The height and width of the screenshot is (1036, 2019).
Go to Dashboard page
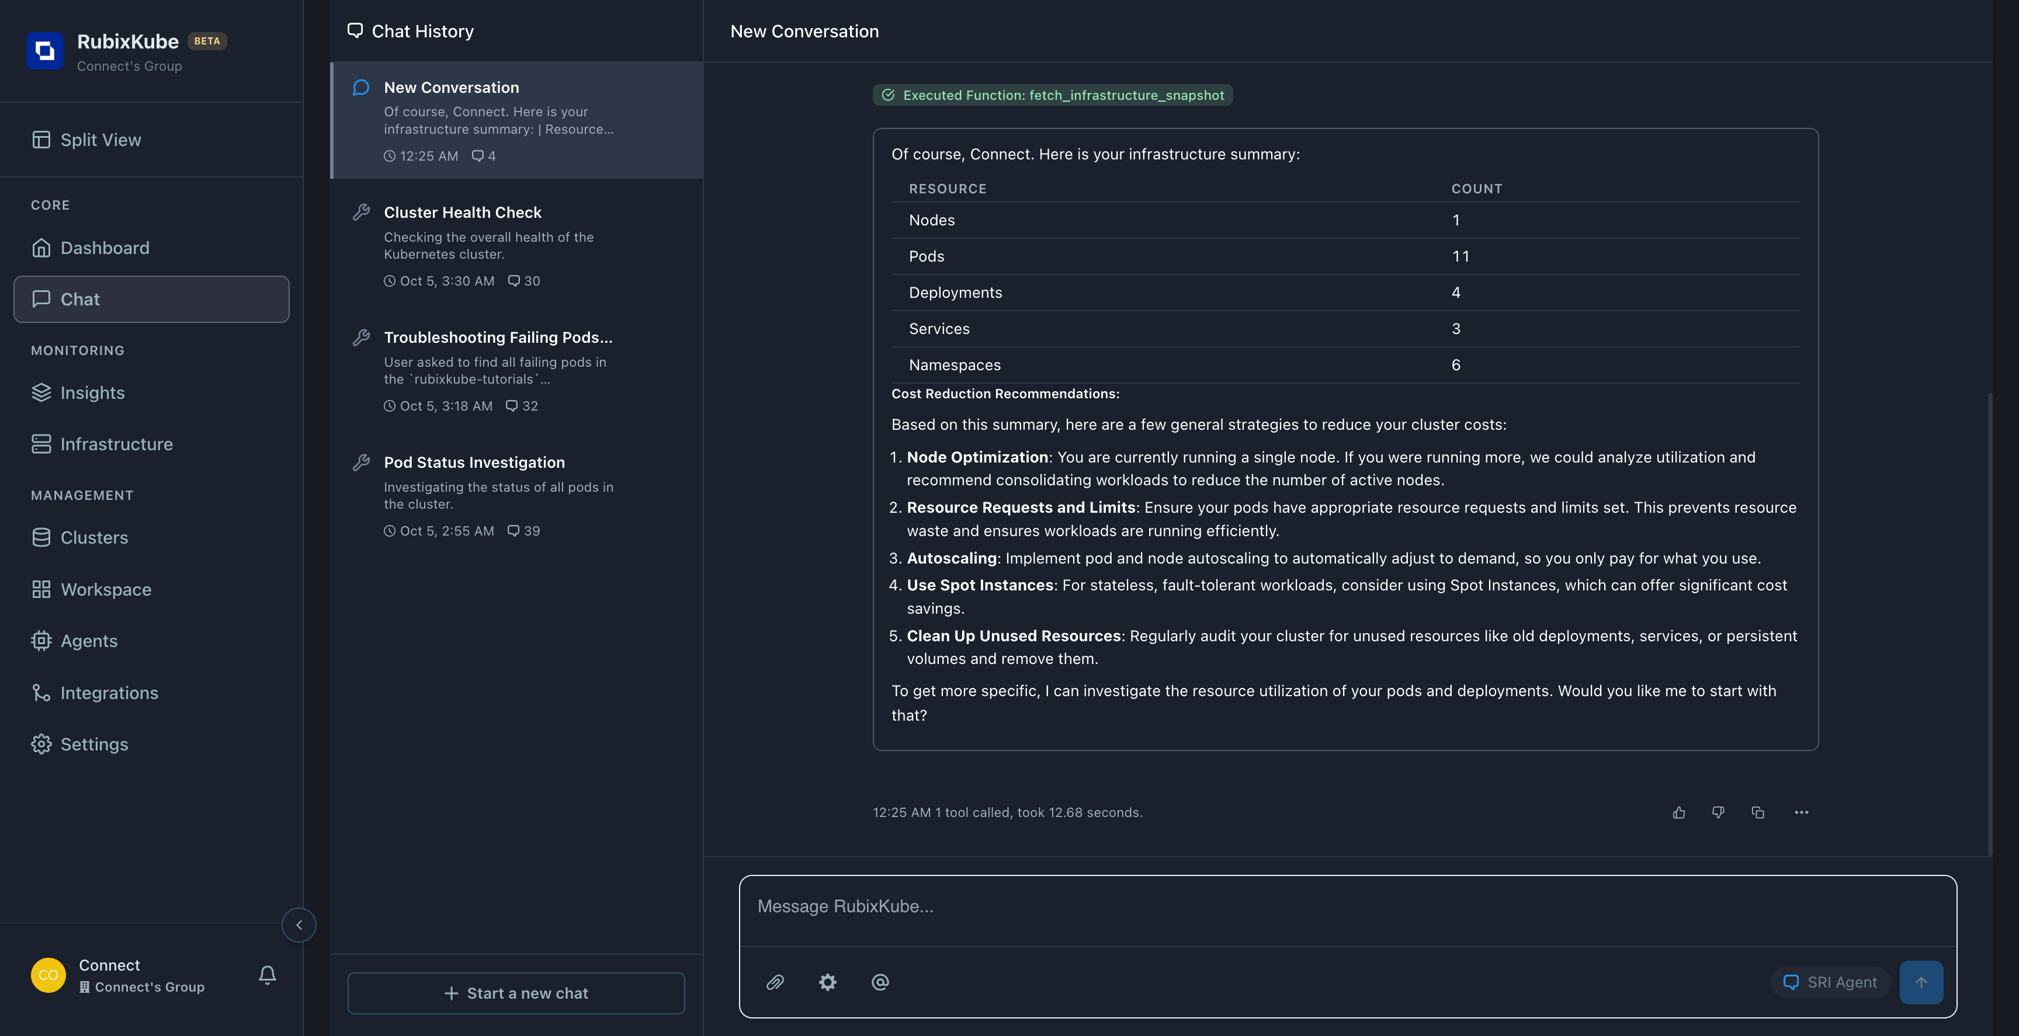pyautogui.click(x=104, y=248)
